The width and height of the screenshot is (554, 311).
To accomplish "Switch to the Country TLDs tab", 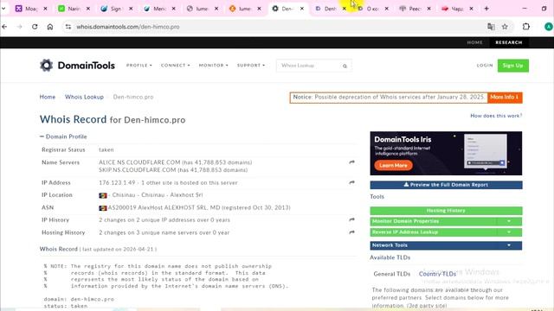I will tap(437, 274).
